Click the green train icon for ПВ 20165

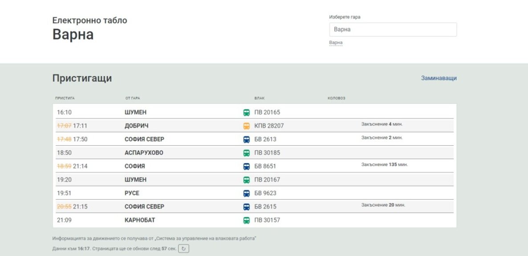click(x=247, y=112)
